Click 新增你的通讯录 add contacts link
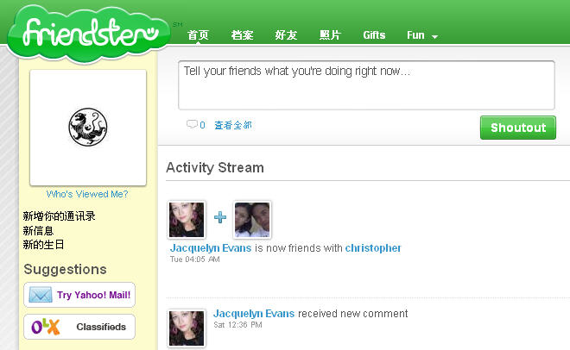Viewport: 570px width, 350px height. [60, 216]
